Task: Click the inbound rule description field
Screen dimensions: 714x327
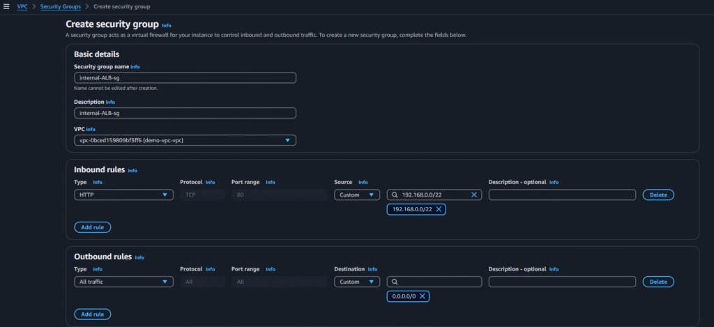Action: [x=562, y=195]
